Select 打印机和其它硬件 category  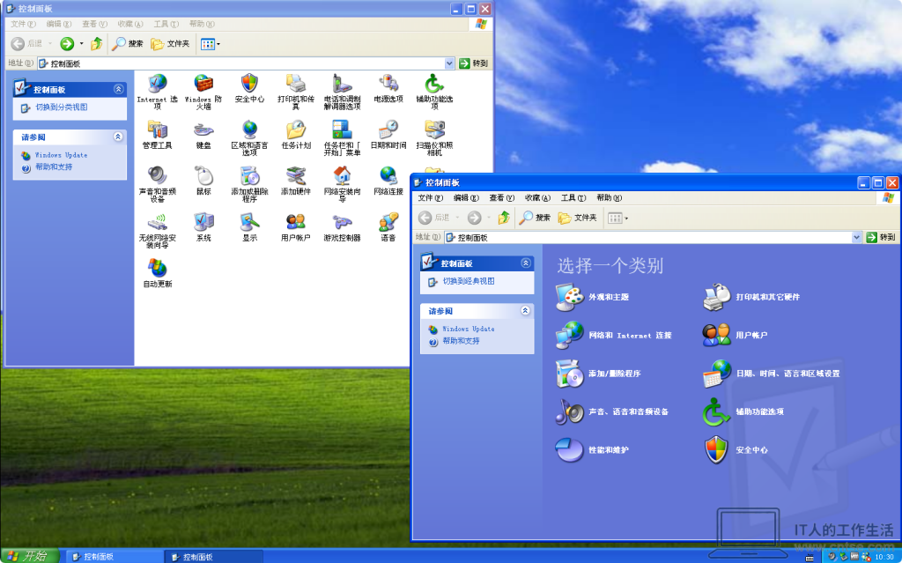pos(751,297)
